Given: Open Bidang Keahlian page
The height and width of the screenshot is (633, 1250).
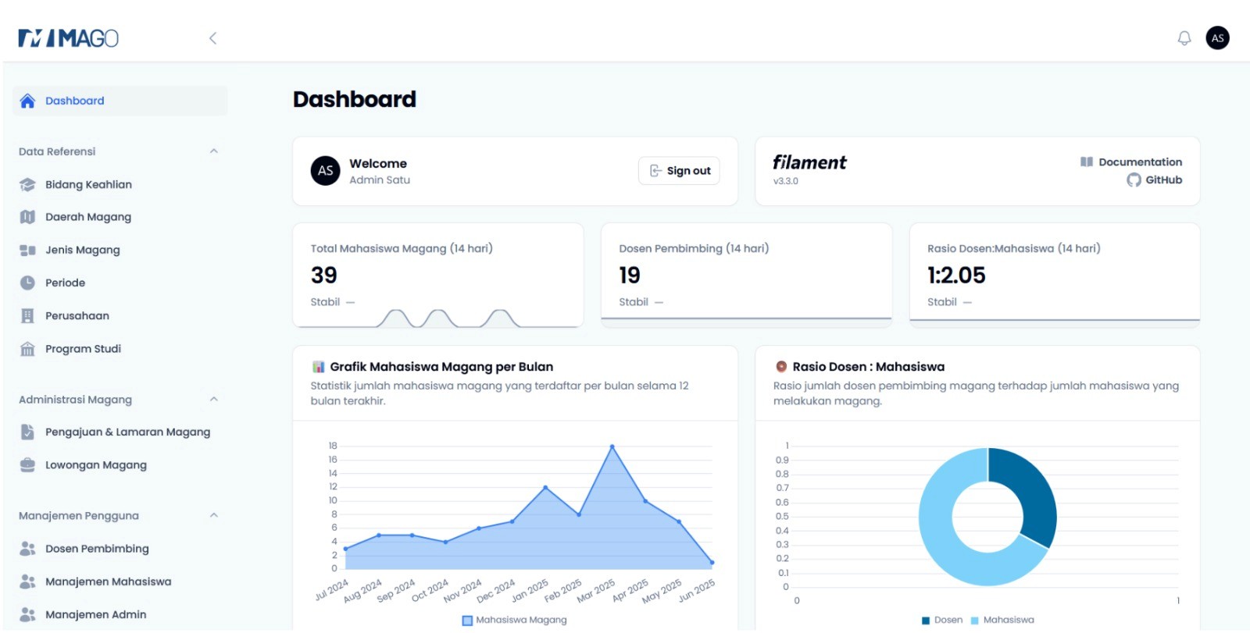Looking at the screenshot, I should (120, 184).
